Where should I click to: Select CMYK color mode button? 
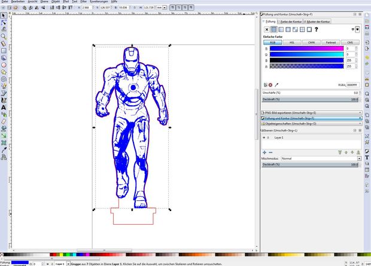(311, 42)
